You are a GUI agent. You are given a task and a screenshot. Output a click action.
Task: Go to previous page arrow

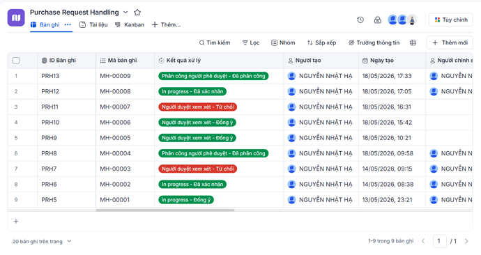423,241
